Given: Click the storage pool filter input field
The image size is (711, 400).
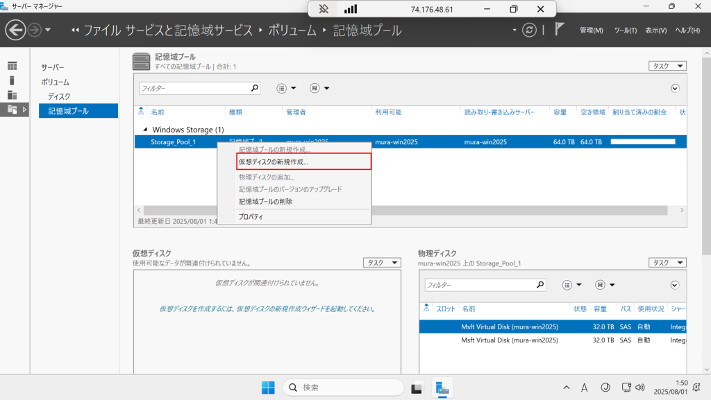Looking at the screenshot, I should [194, 88].
